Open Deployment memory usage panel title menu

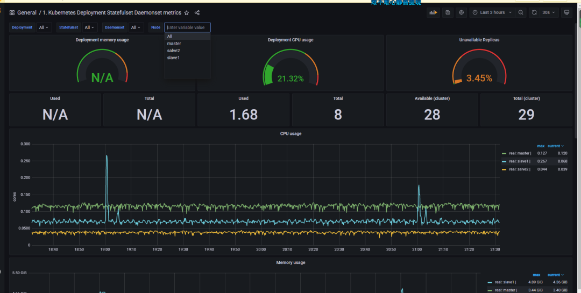tap(102, 40)
